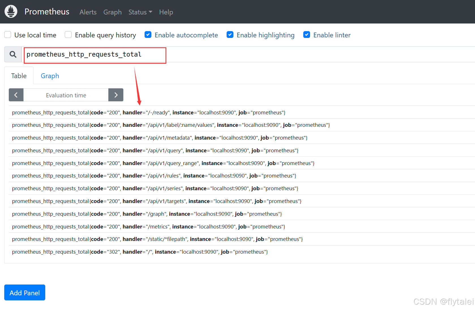Uncheck Enable autocomplete
The image size is (475, 310).
148,35
